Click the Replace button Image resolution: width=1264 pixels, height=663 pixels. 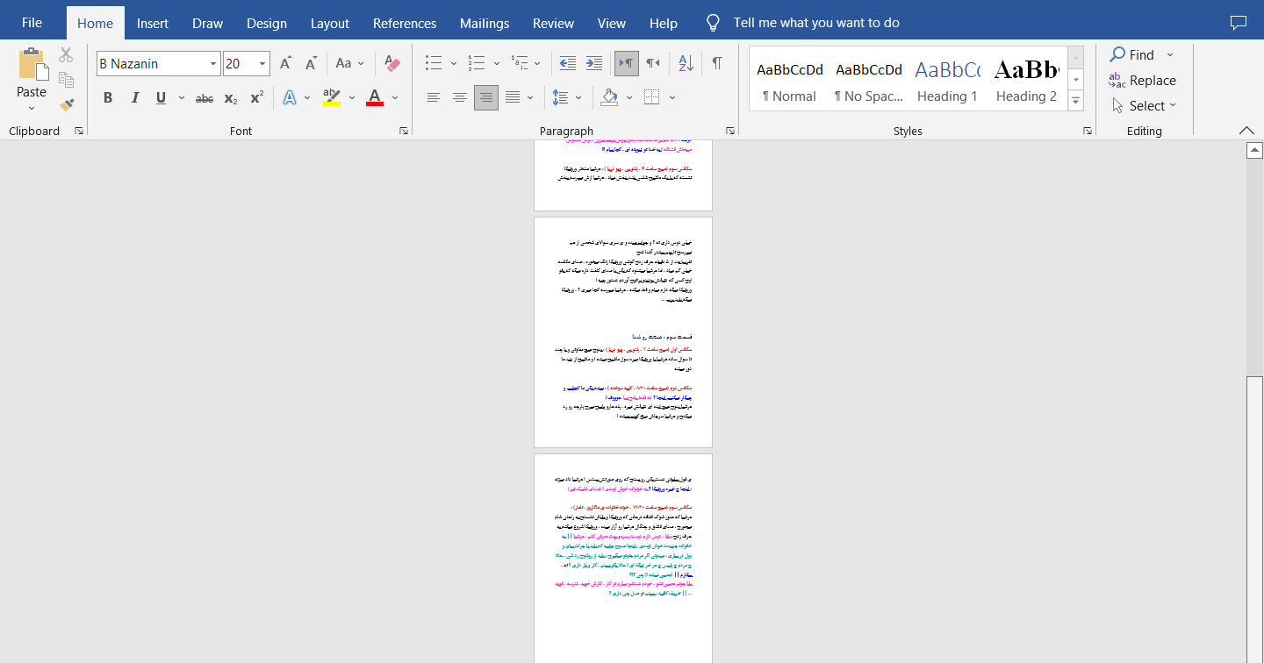pos(1142,81)
